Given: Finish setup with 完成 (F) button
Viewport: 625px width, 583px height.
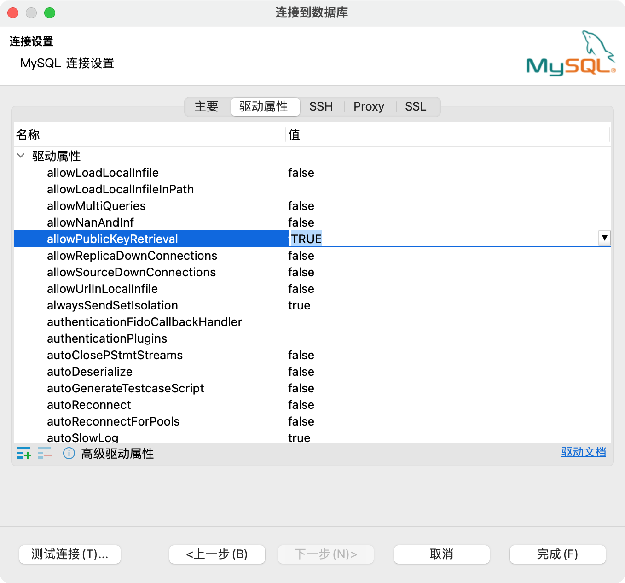Looking at the screenshot, I should coord(557,554).
